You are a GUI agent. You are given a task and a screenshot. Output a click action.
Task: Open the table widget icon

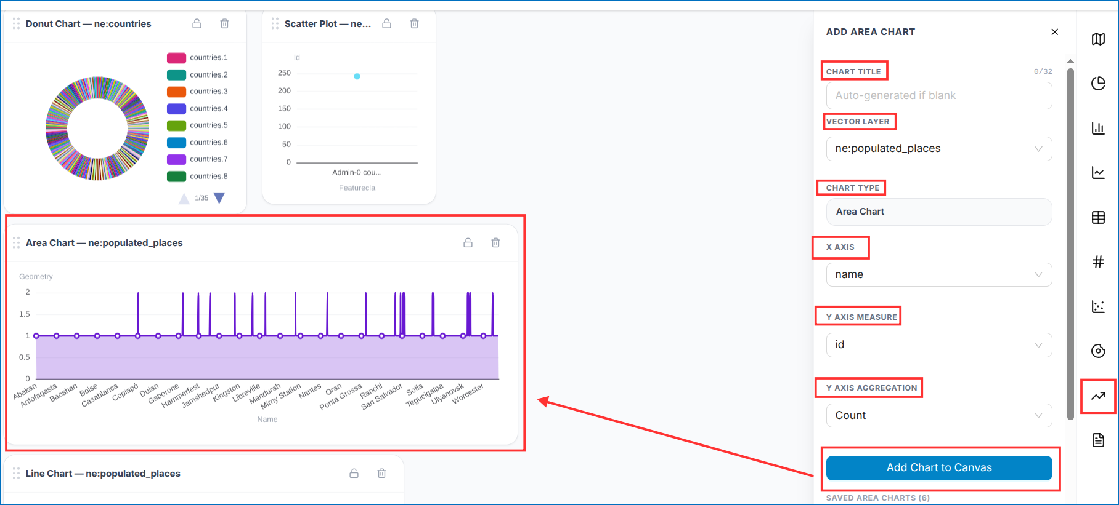(x=1098, y=217)
